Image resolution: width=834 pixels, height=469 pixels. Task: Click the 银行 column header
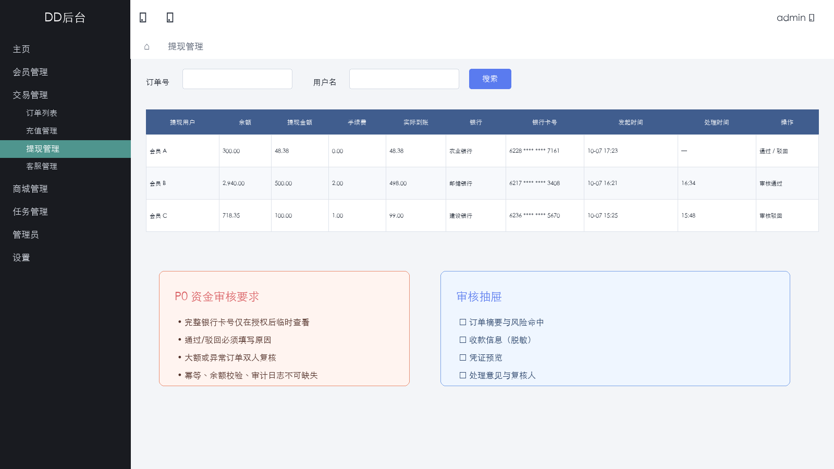(476, 122)
